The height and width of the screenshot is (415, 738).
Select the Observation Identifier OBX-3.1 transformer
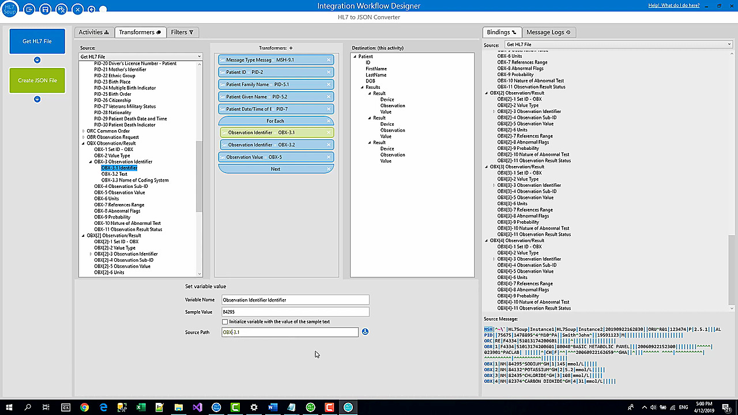click(276, 133)
